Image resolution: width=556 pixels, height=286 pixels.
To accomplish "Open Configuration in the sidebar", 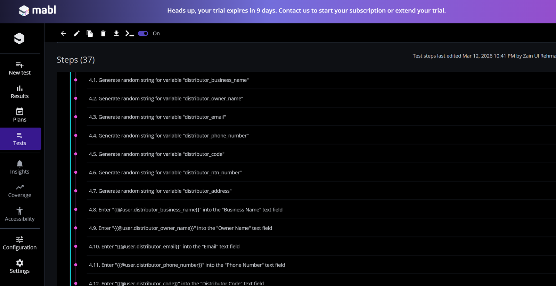I will point(20,243).
